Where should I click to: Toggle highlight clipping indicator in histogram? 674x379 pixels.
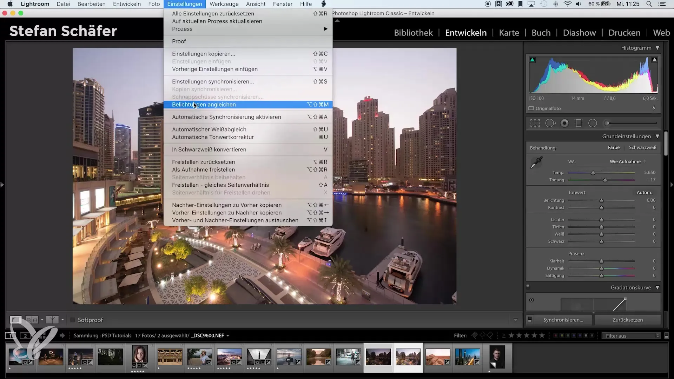654,60
